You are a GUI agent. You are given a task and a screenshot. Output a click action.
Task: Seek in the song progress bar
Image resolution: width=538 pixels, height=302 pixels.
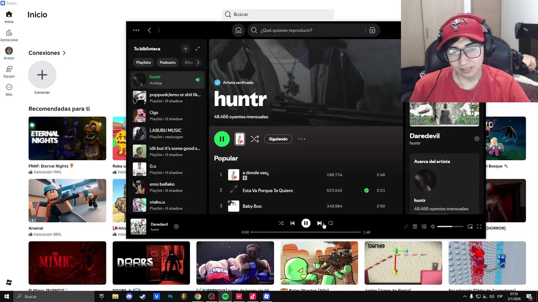(306, 232)
